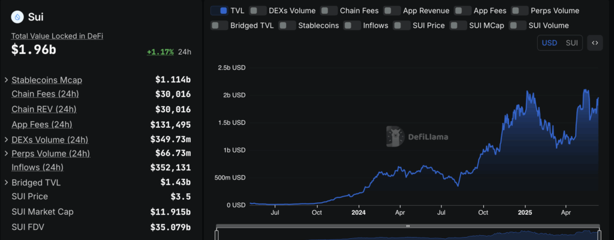The width and height of the screenshot is (614, 240).
Task: Click the 2024 x-axis label
Action: (x=359, y=212)
